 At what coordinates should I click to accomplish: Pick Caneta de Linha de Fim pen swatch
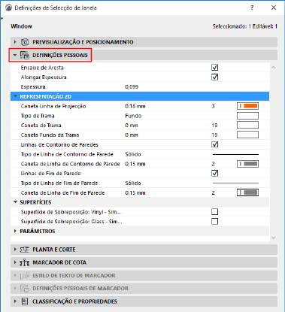coord(247,192)
